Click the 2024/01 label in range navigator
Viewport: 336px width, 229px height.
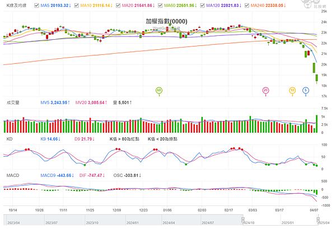(x=132, y=223)
